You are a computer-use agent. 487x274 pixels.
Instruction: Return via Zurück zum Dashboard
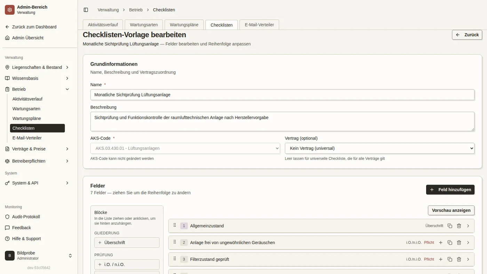[x=37, y=27]
